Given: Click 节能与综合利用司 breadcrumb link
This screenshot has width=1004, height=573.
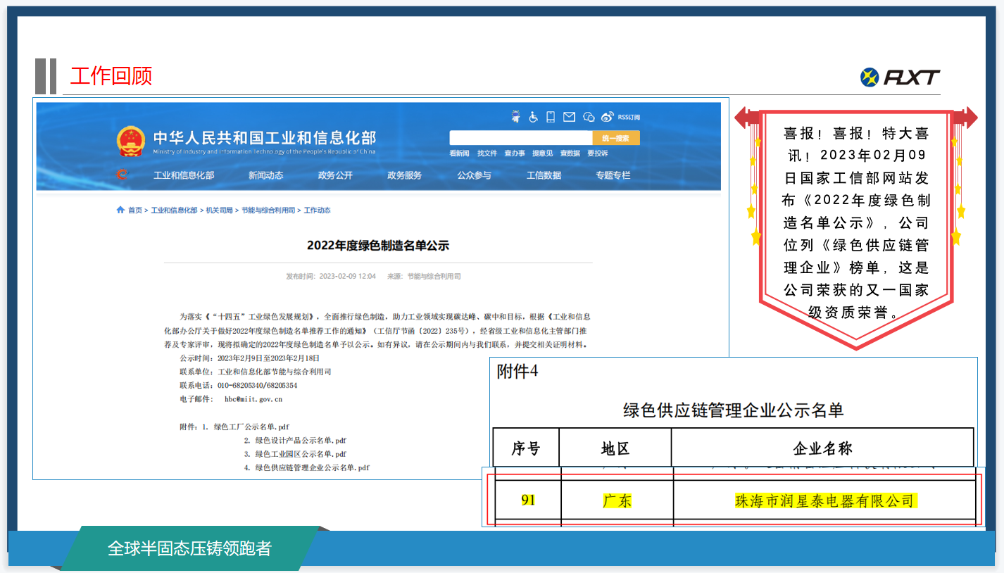Looking at the screenshot, I should click(x=268, y=210).
